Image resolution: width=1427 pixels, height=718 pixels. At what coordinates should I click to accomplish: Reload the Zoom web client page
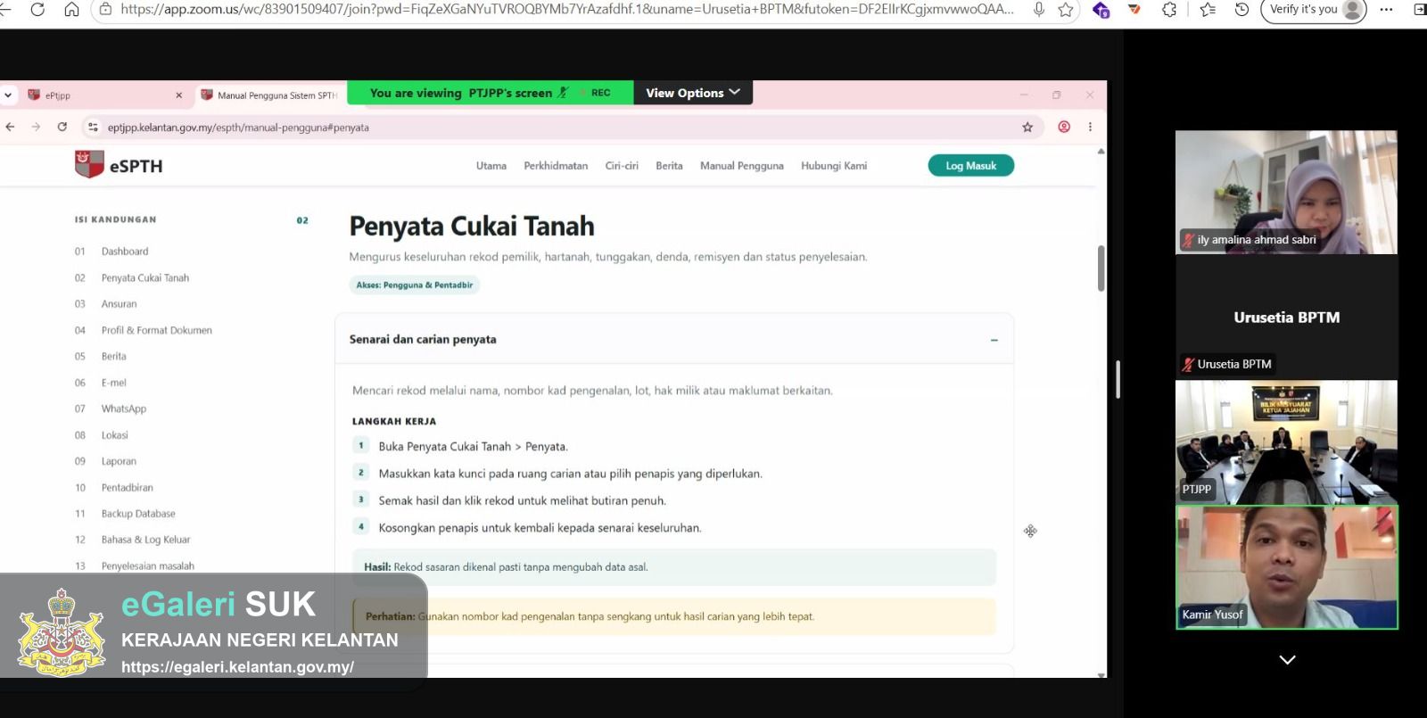tap(37, 10)
